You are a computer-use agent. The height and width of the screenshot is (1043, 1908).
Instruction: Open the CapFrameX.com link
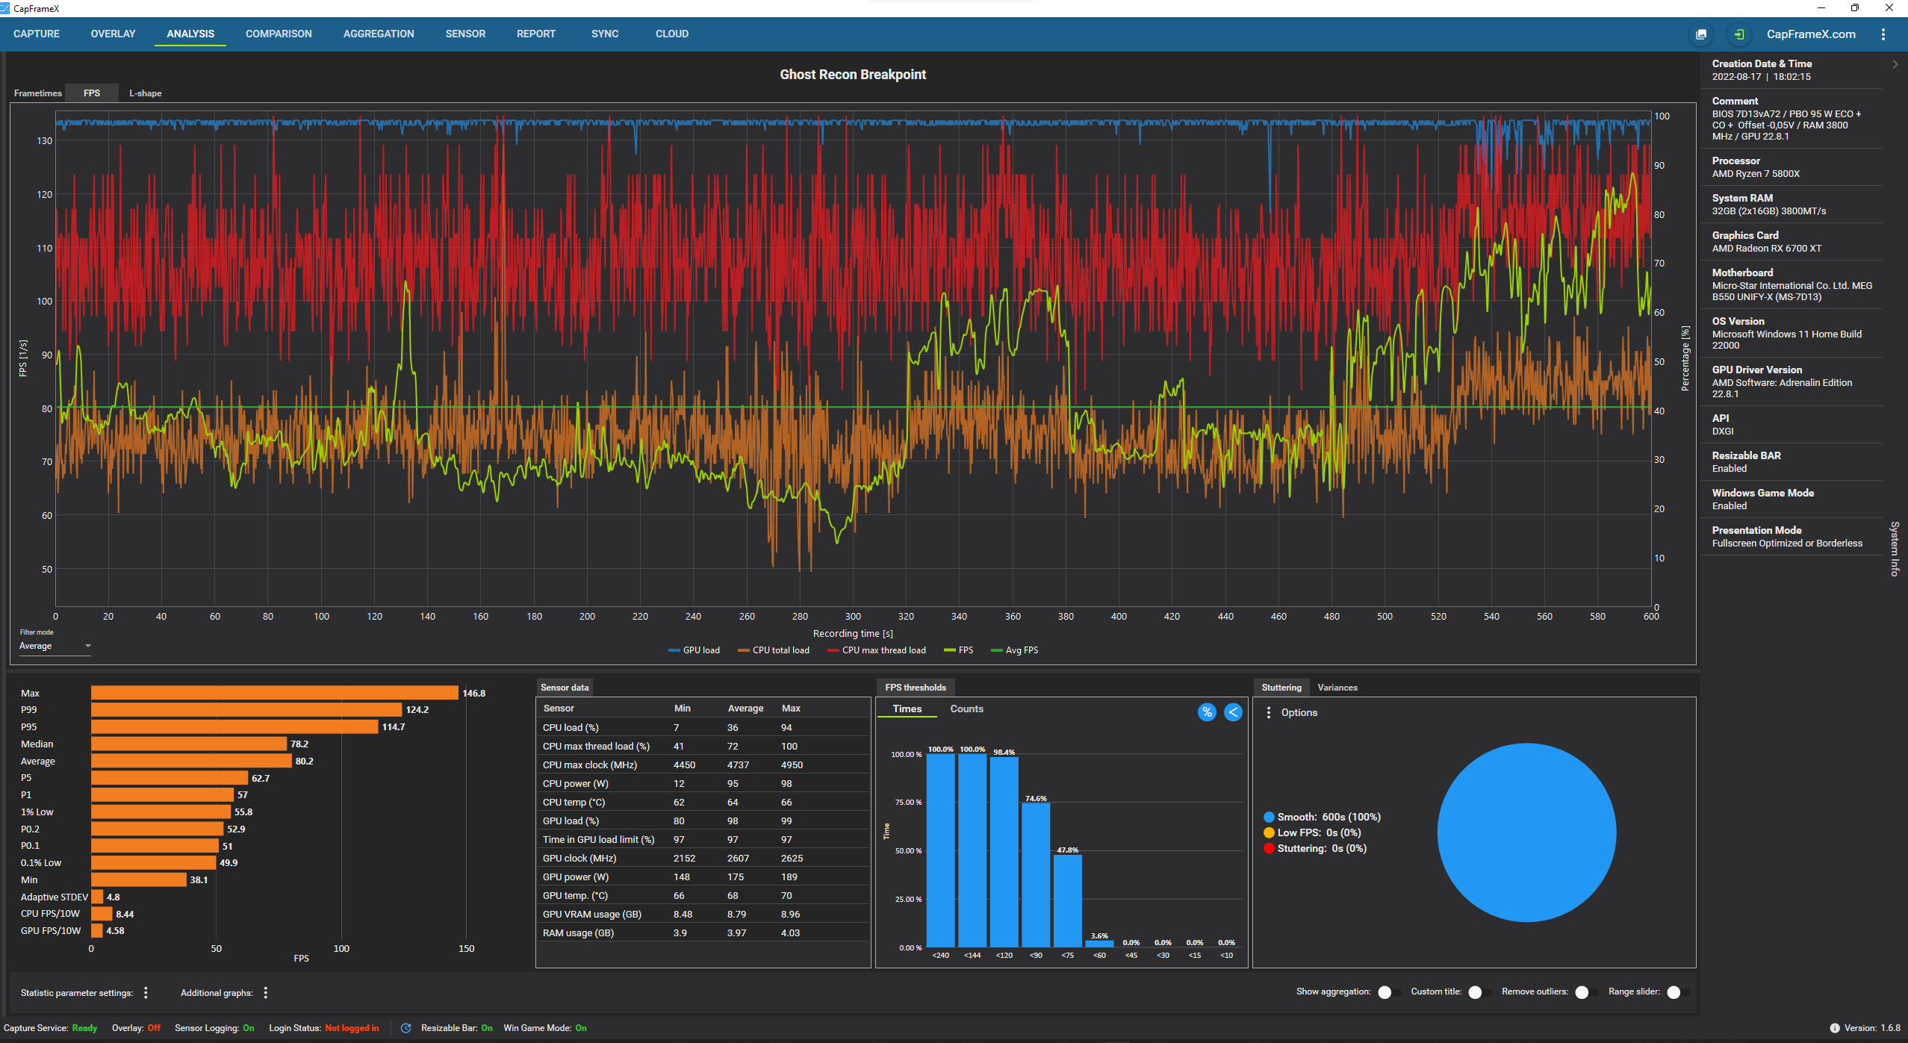(x=1810, y=34)
